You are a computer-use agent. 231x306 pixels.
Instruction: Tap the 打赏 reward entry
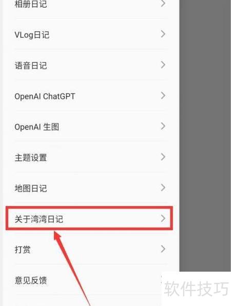[91, 249]
